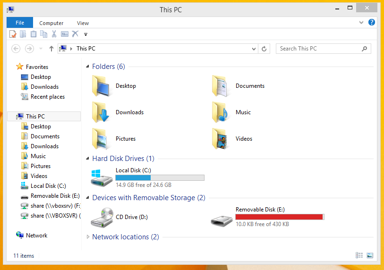Click the Local Disk (C:) blue usage bar
Viewport: 384px width, 270px height.
pos(160,177)
